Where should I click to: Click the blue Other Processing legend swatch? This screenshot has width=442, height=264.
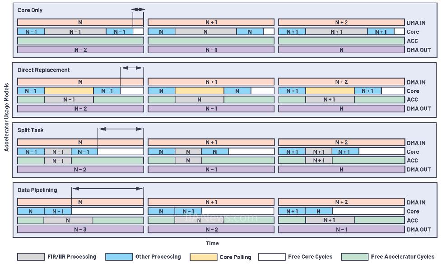coord(119,257)
